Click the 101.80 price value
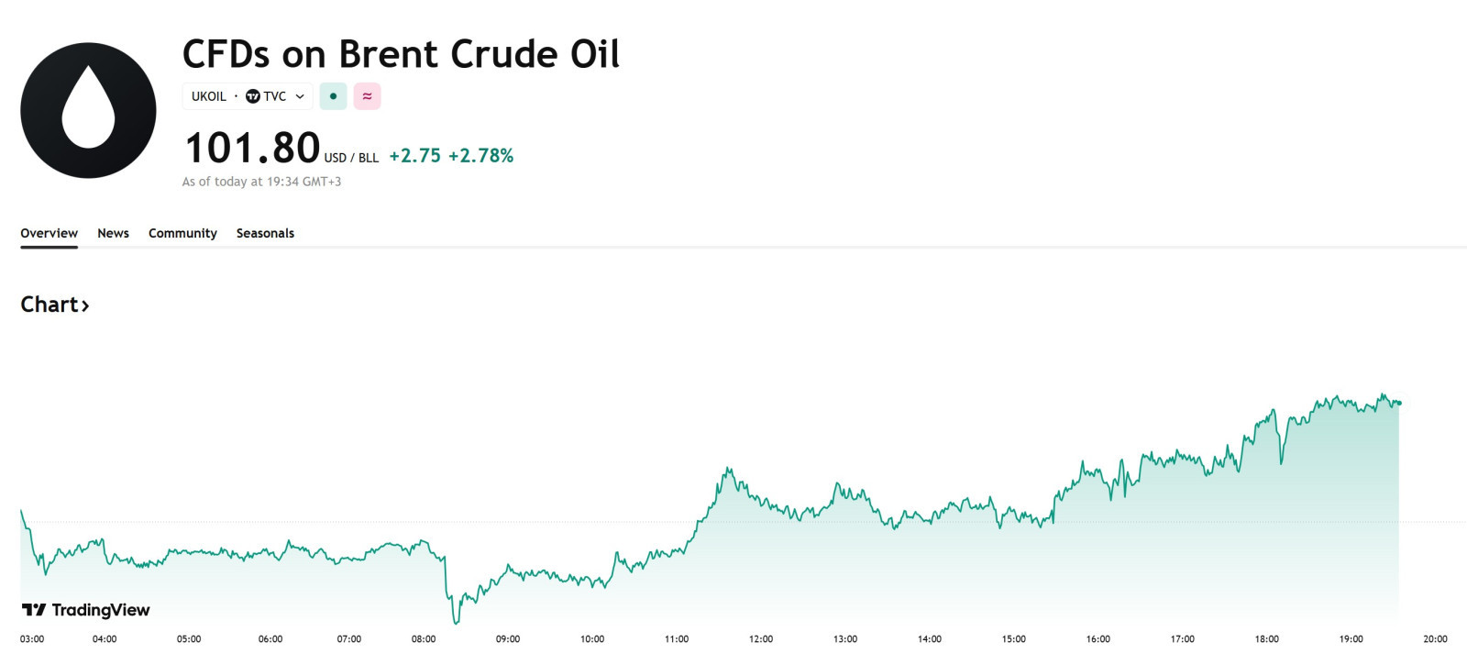The image size is (1467, 665). coord(252,149)
